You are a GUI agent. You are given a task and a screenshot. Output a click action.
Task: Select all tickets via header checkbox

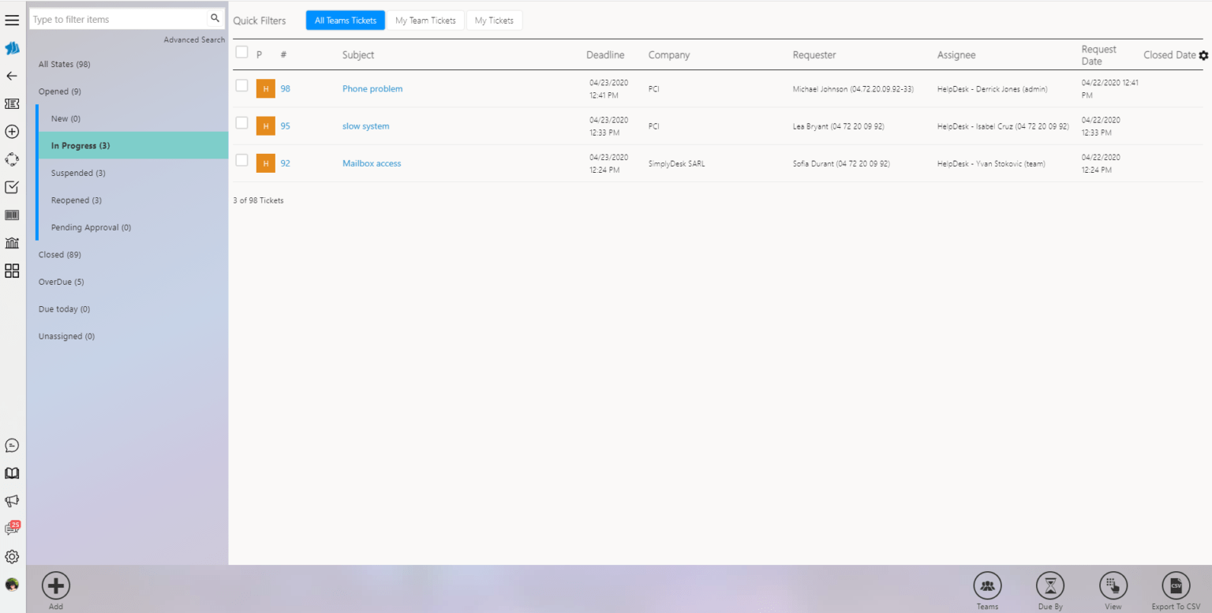[241, 51]
